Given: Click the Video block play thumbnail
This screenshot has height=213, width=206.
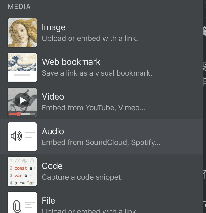Looking at the screenshot, I should (x=22, y=102).
